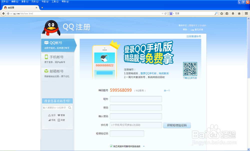
Task: Click the 599568099 number text
Action: point(121,90)
